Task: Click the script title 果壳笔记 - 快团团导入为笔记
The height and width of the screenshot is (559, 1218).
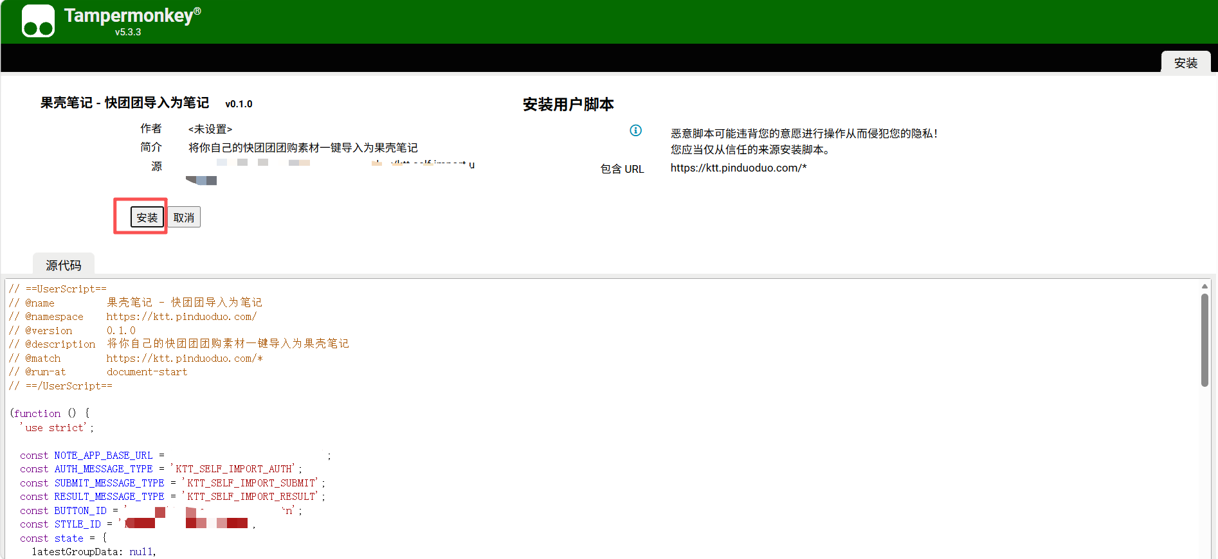Action: 125,103
